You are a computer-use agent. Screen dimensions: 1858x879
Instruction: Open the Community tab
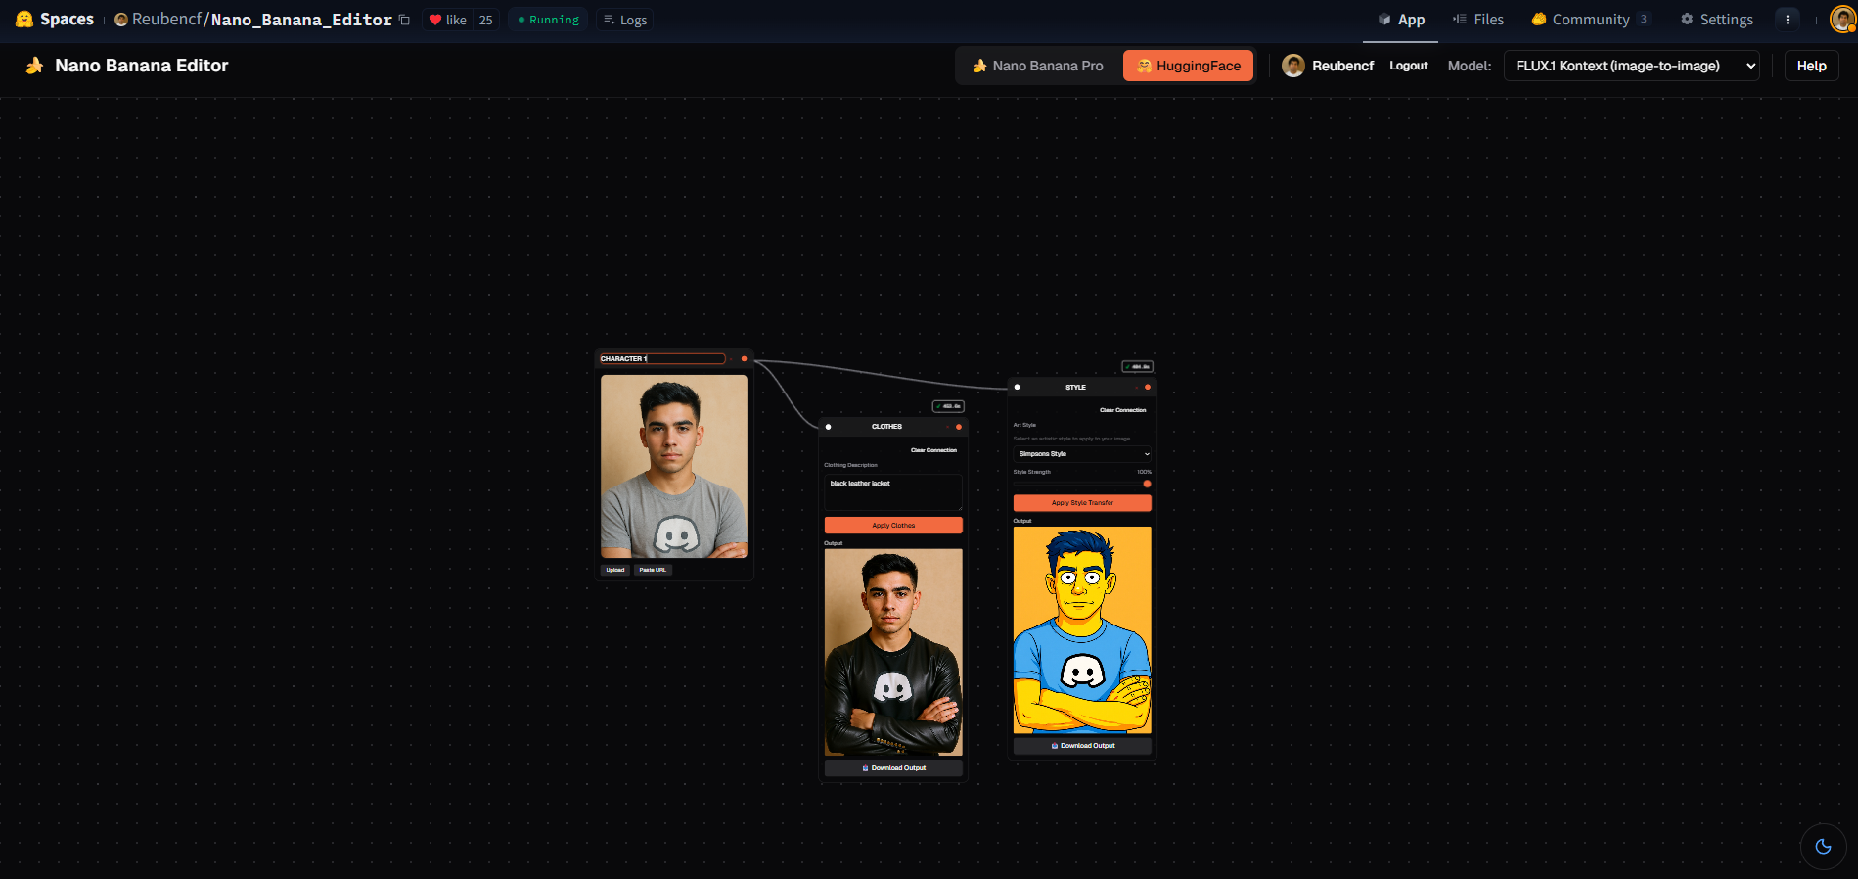(x=1590, y=20)
